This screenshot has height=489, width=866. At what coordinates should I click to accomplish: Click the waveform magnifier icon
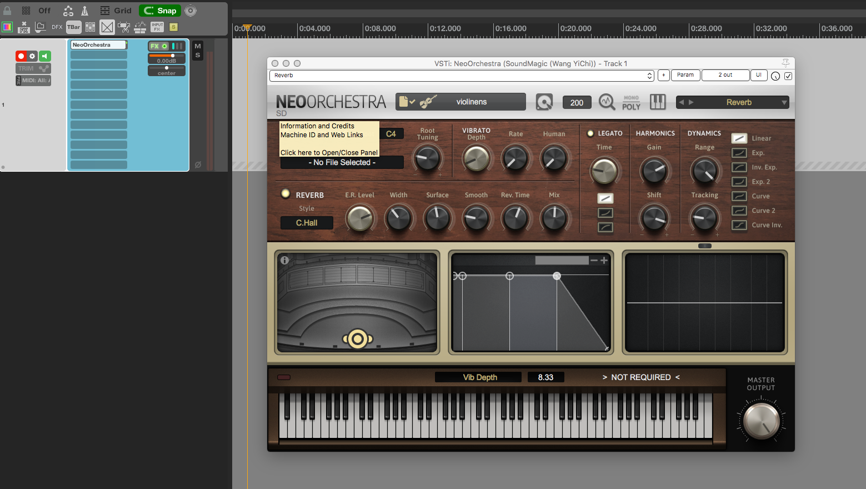607,102
